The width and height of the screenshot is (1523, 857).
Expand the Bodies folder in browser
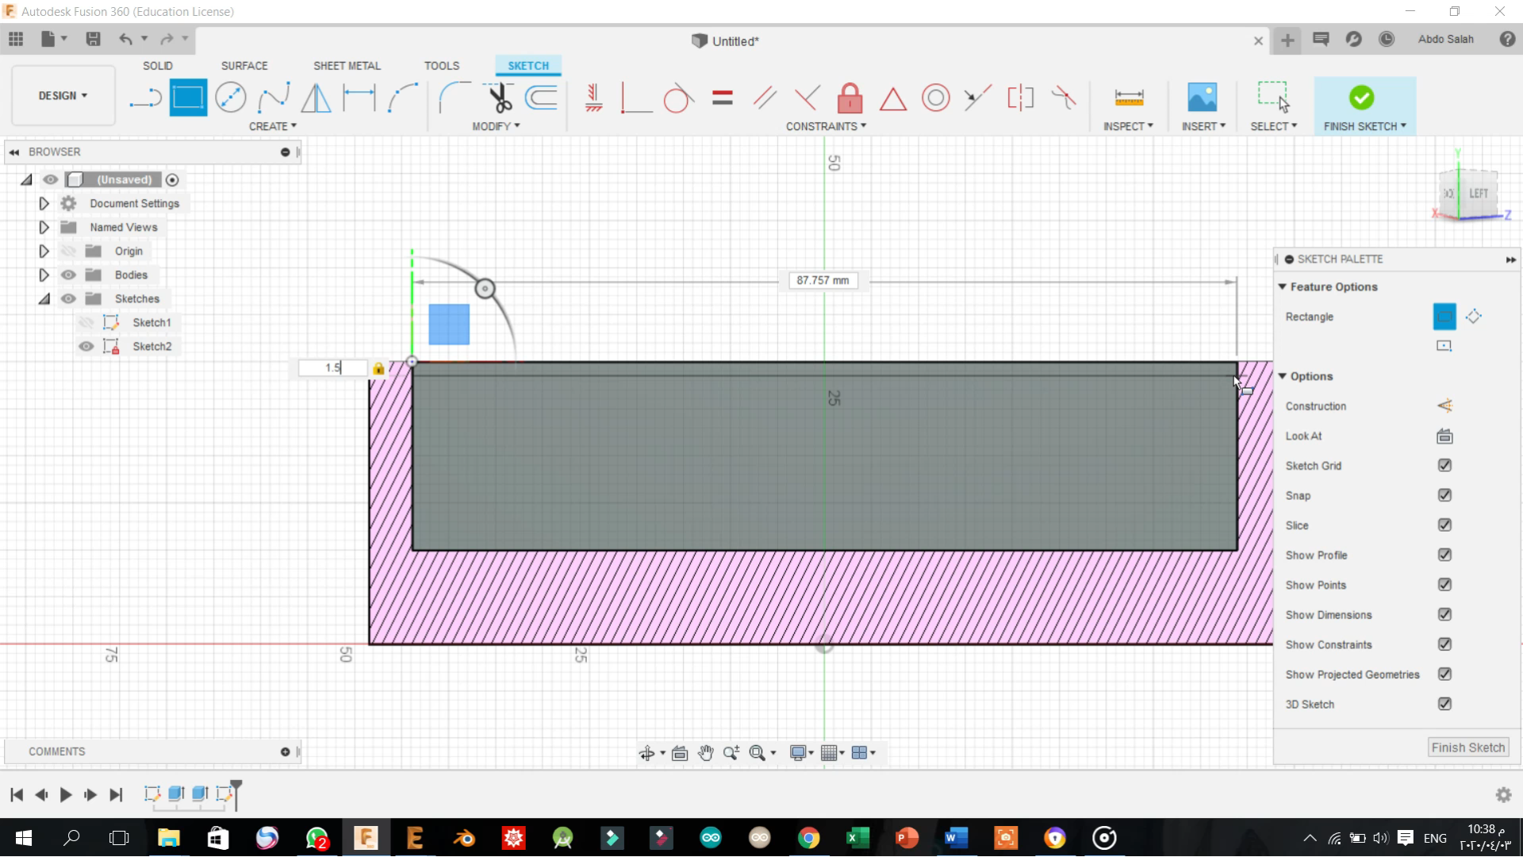[x=44, y=274]
